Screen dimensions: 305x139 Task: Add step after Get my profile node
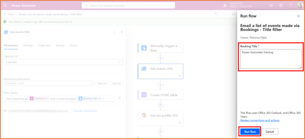(x=161, y=131)
